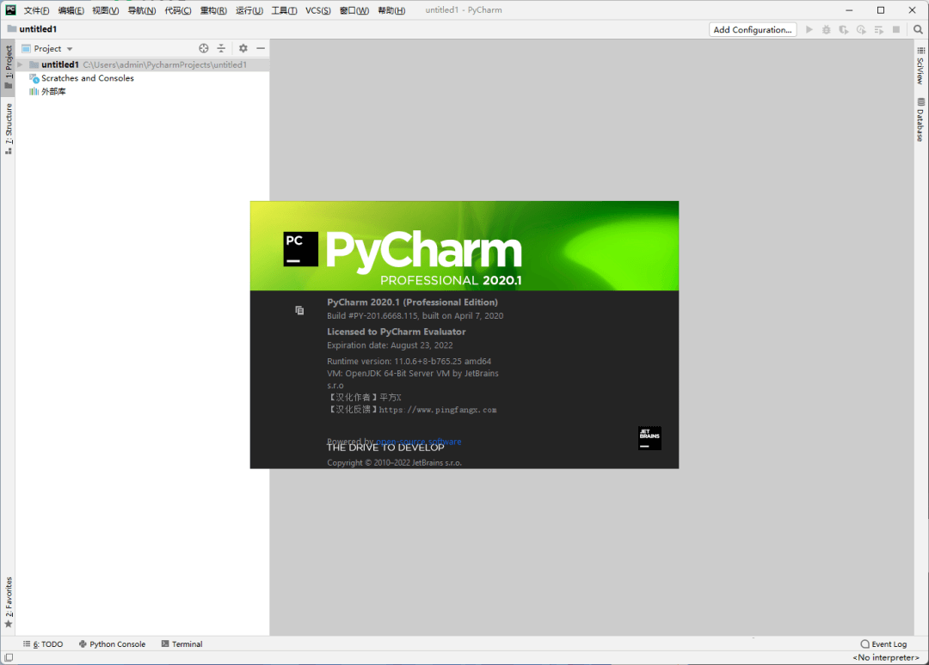The height and width of the screenshot is (665, 929).
Task: Click the Add Configuration button
Action: [753, 29]
